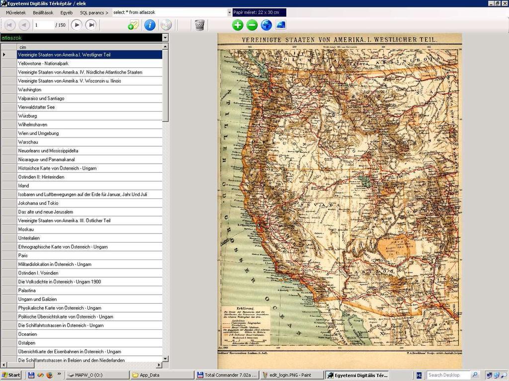The height and width of the screenshot is (381, 509).
Task: Go to previous record arrow
Action: 24,25
